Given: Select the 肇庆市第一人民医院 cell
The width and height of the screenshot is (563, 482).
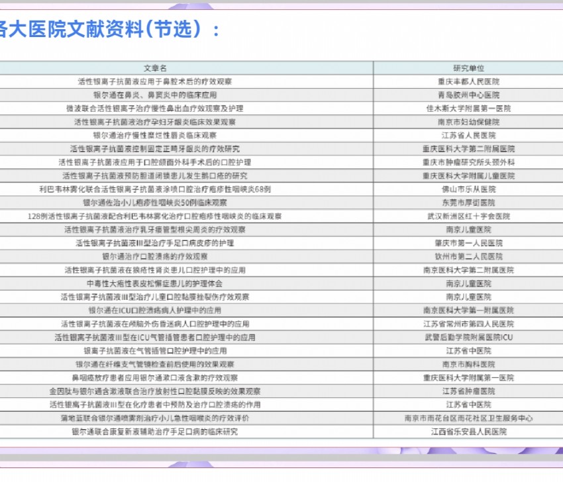Looking at the screenshot, I should point(468,243).
